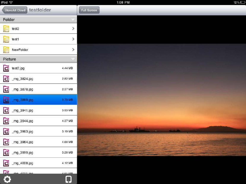Select _mg_3964.jpg file name
This screenshot has width=246, height=184.
pos(23,142)
